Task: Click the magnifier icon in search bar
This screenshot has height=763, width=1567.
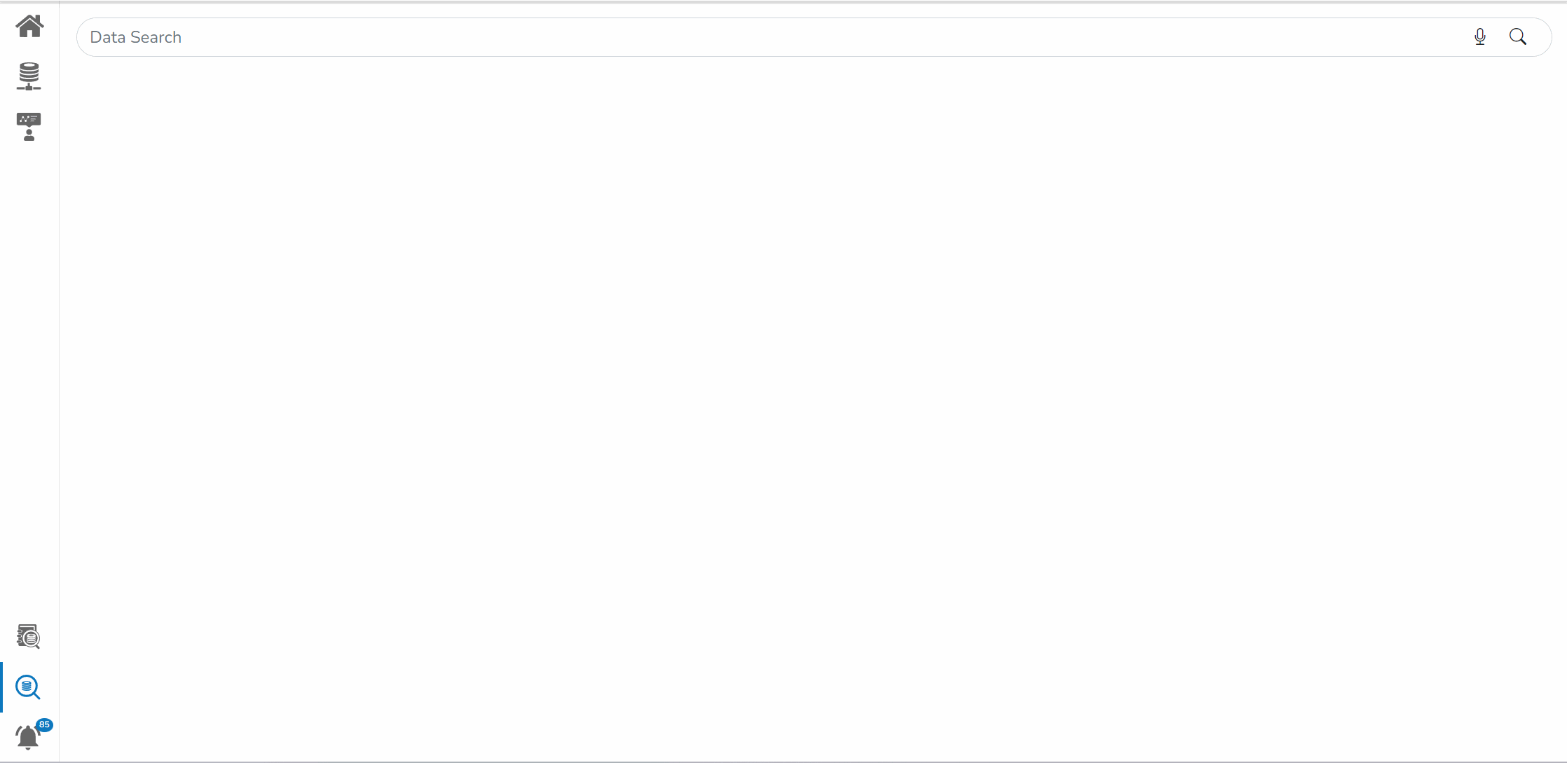Action: [x=1518, y=37]
